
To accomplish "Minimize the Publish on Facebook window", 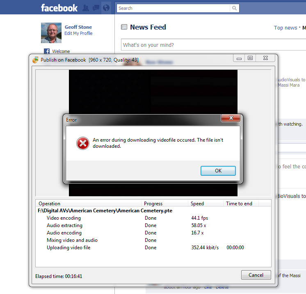I will (239, 58).
